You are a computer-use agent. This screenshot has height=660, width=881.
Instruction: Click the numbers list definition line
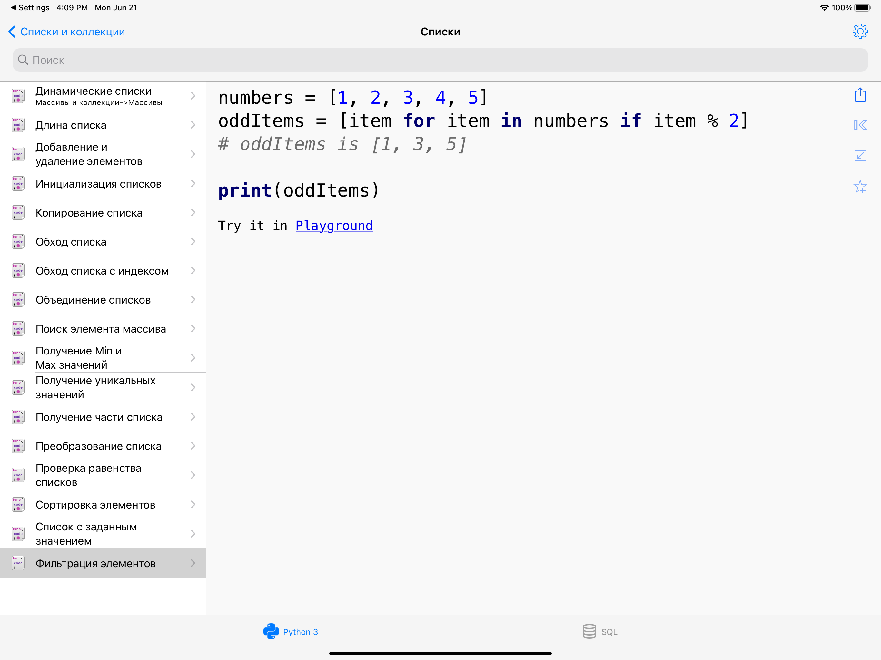(353, 98)
